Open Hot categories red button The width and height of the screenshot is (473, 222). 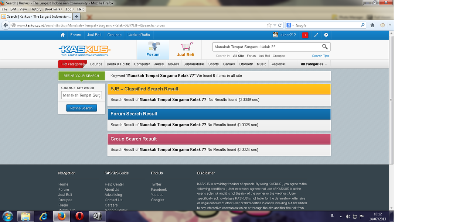[73, 64]
